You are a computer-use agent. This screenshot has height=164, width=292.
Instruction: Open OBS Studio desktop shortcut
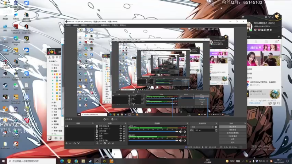coord(5,75)
